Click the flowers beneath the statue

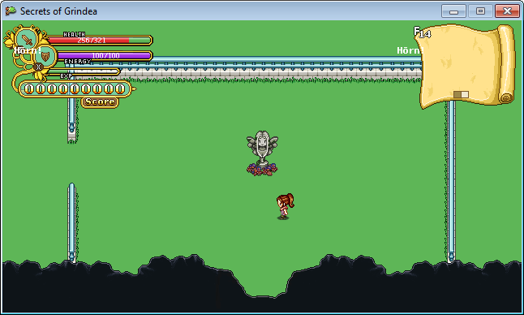262,169
